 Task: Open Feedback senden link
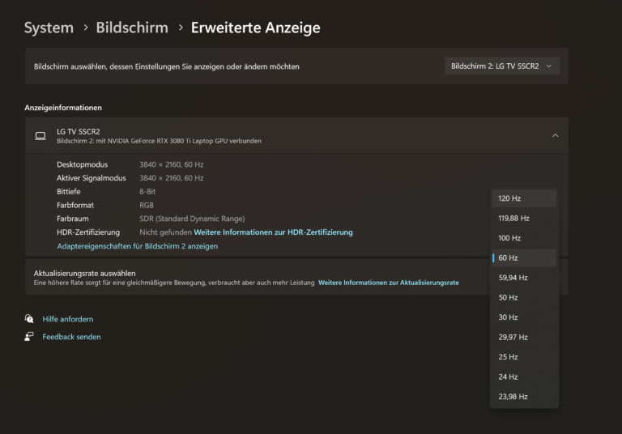tap(71, 337)
